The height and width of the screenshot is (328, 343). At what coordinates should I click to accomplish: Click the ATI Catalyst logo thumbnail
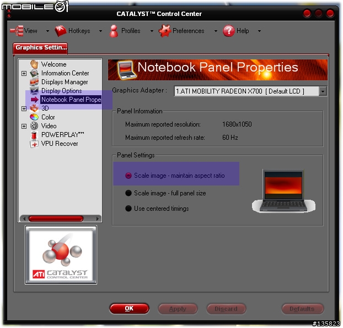click(x=61, y=255)
